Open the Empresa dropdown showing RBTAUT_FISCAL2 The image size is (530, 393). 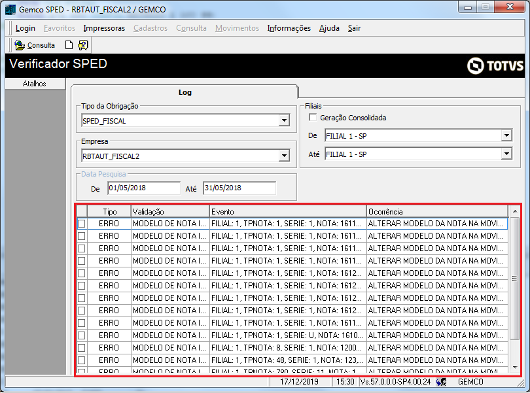pos(284,156)
